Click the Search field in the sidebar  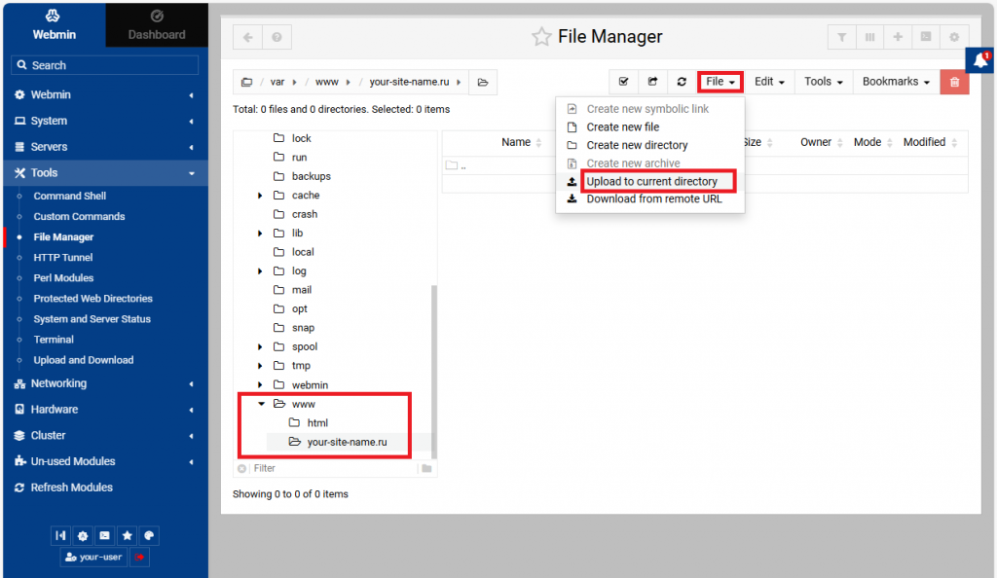click(104, 65)
